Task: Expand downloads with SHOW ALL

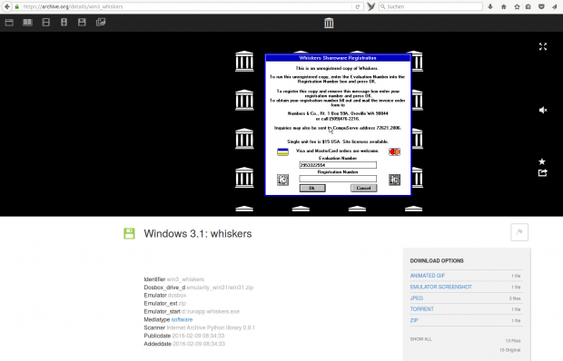Action: tap(420, 339)
